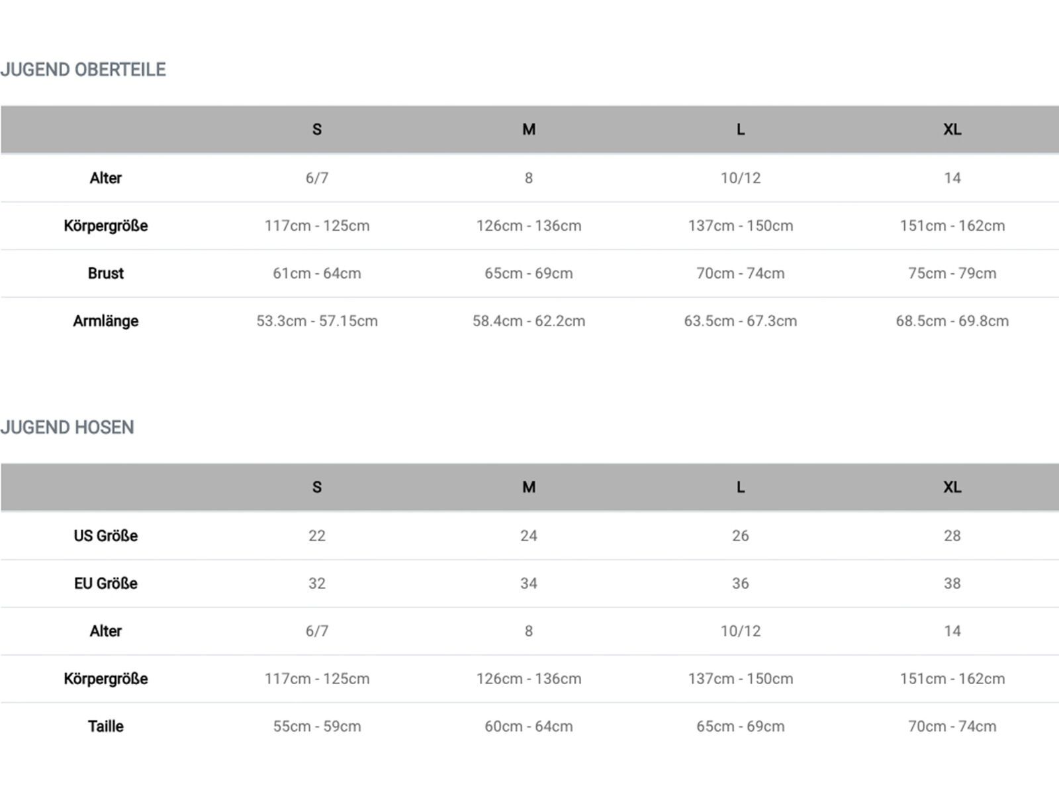The width and height of the screenshot is (1059, 794).
Task: Click the XL column header in Jugend Oberteile
Action: pyautogui.click(x=952, y=130)
